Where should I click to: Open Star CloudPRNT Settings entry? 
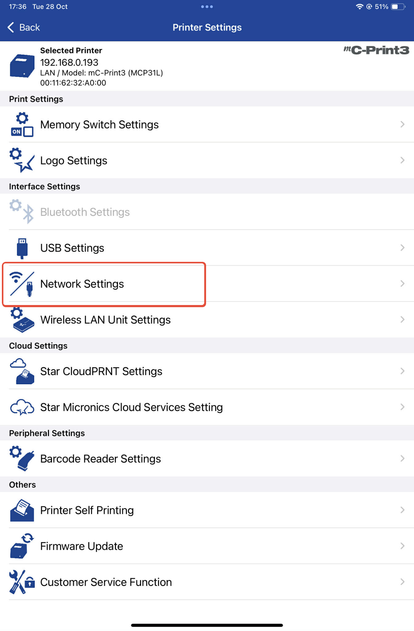point(207,371)
